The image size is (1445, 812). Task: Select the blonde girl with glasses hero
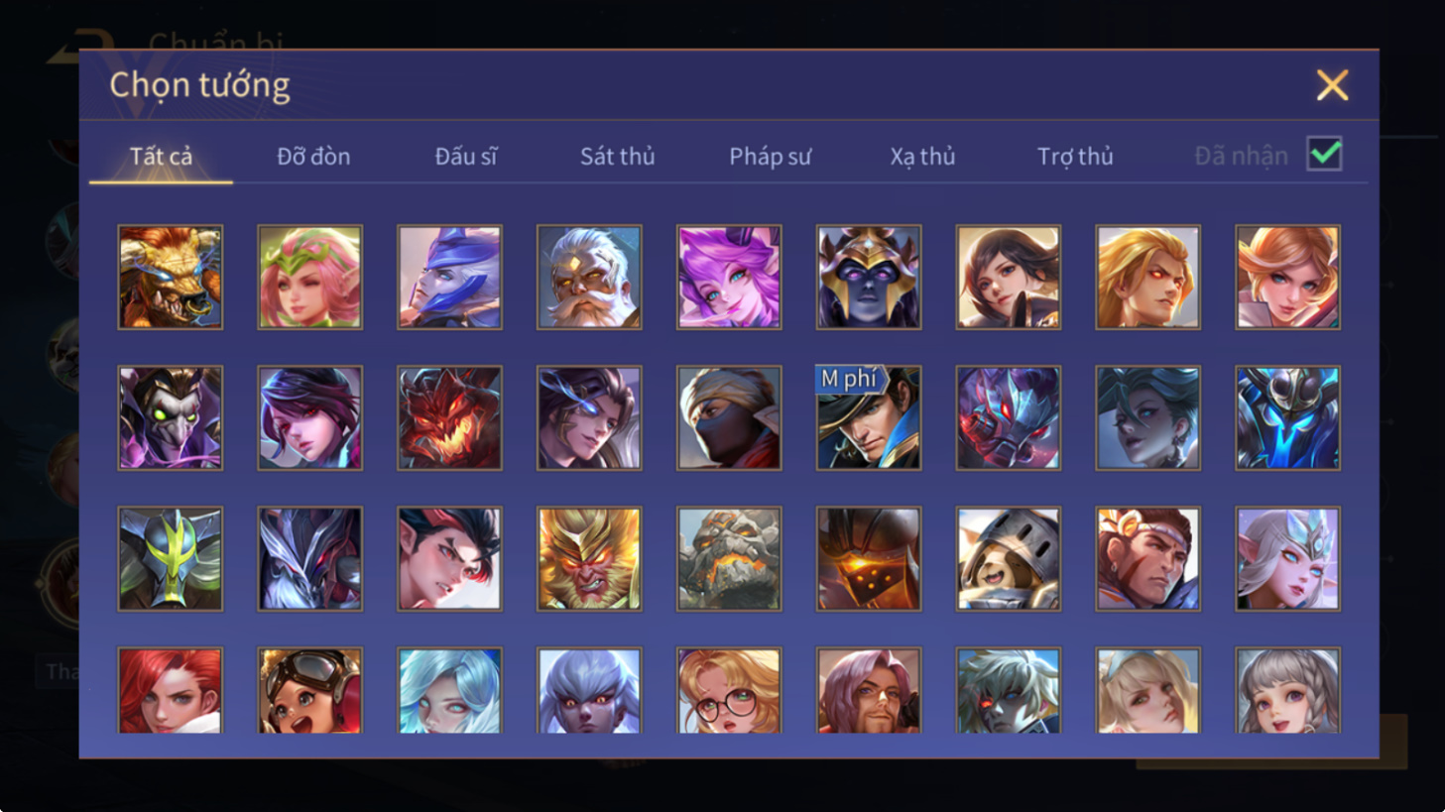tap(729, 690)
